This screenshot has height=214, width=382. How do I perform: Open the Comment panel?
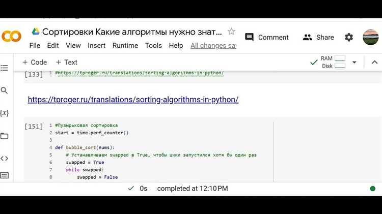click(x=266, y=37)
